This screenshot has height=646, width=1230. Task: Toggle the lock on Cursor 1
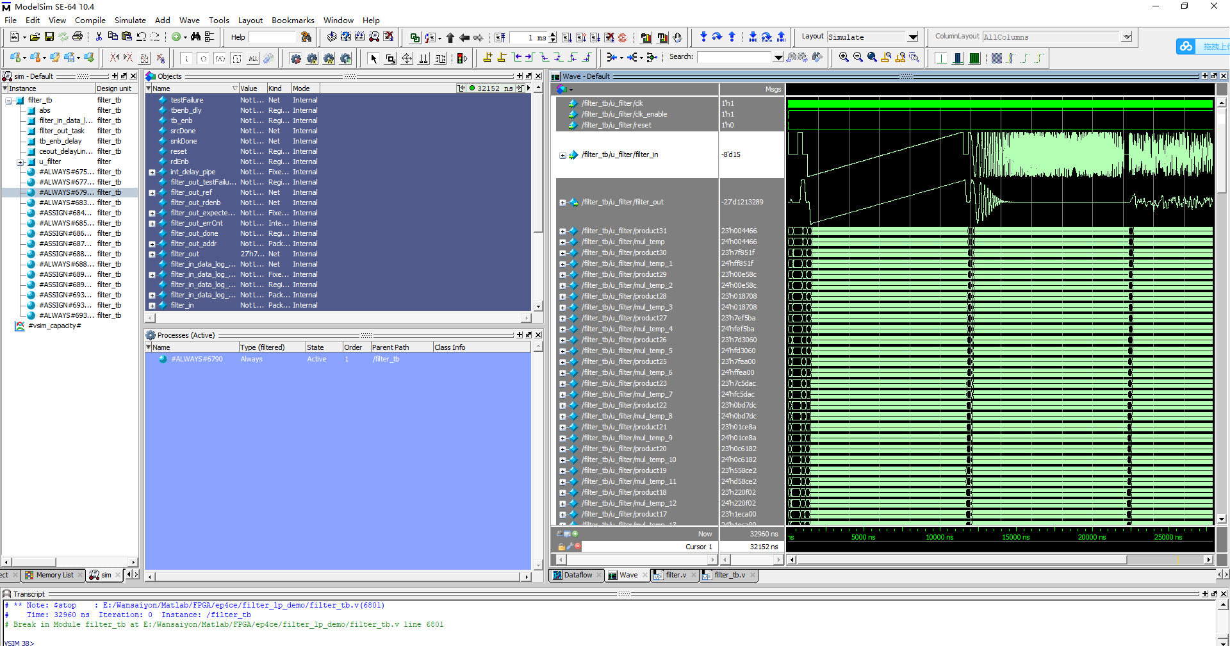click(561, 547)
